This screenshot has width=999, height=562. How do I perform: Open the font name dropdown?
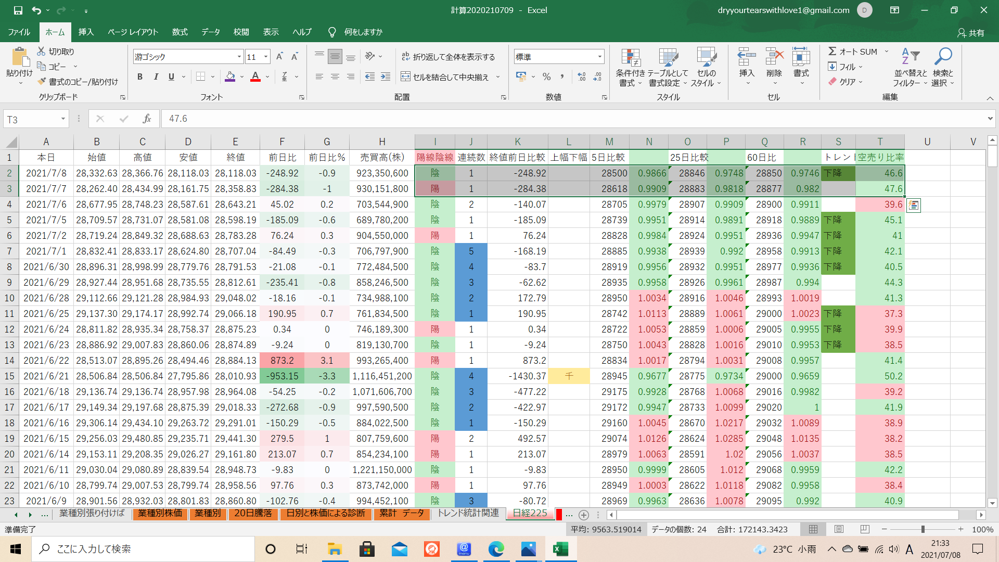(x=239, y=57)
